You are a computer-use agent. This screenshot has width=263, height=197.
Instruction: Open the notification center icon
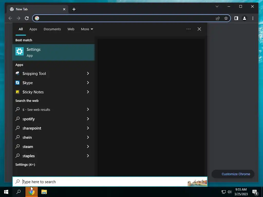click(x=255, y=192)
